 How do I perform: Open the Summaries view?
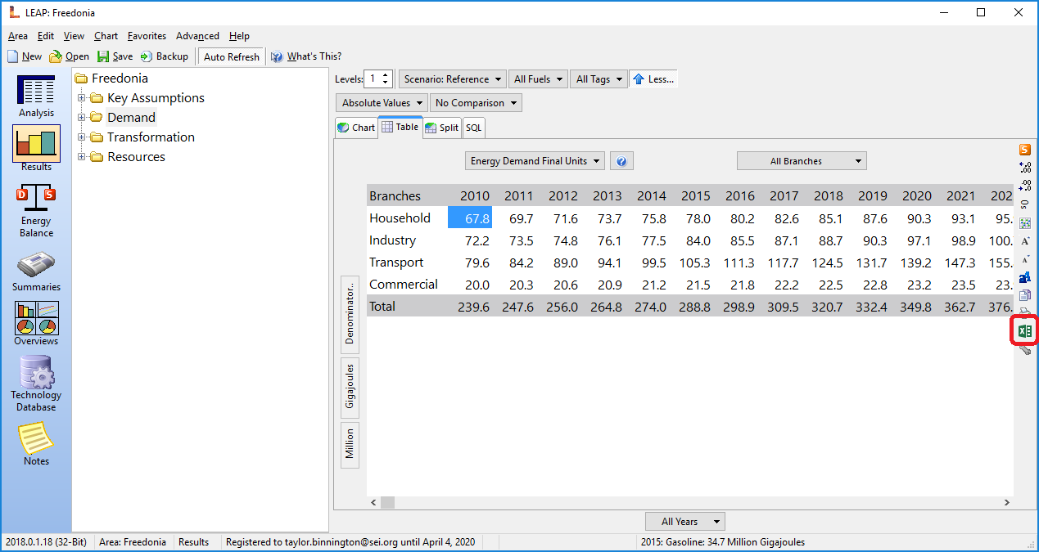[x=36, y=272]
